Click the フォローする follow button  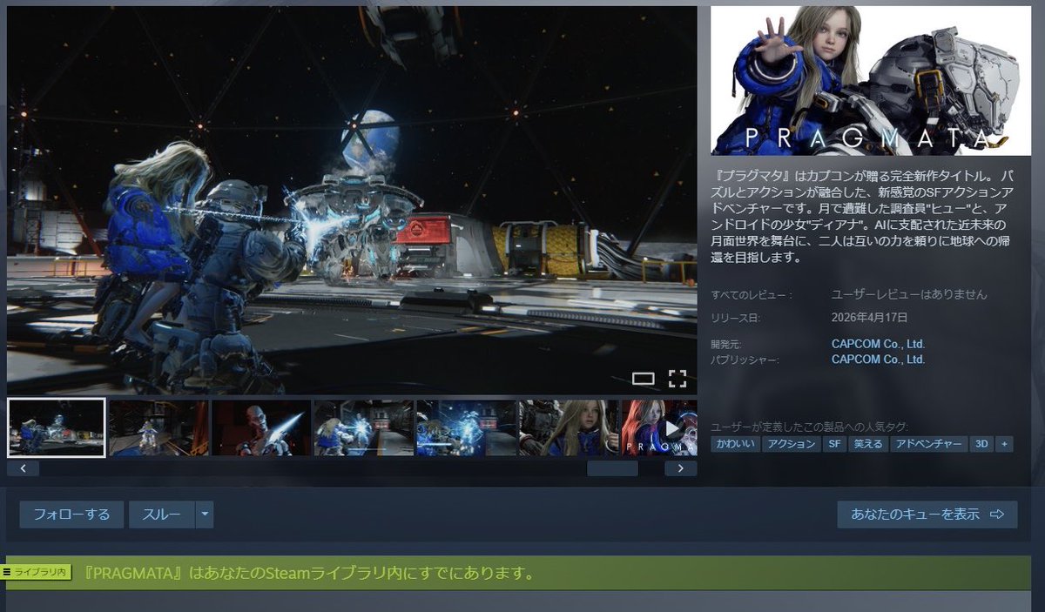pos(72,514)
